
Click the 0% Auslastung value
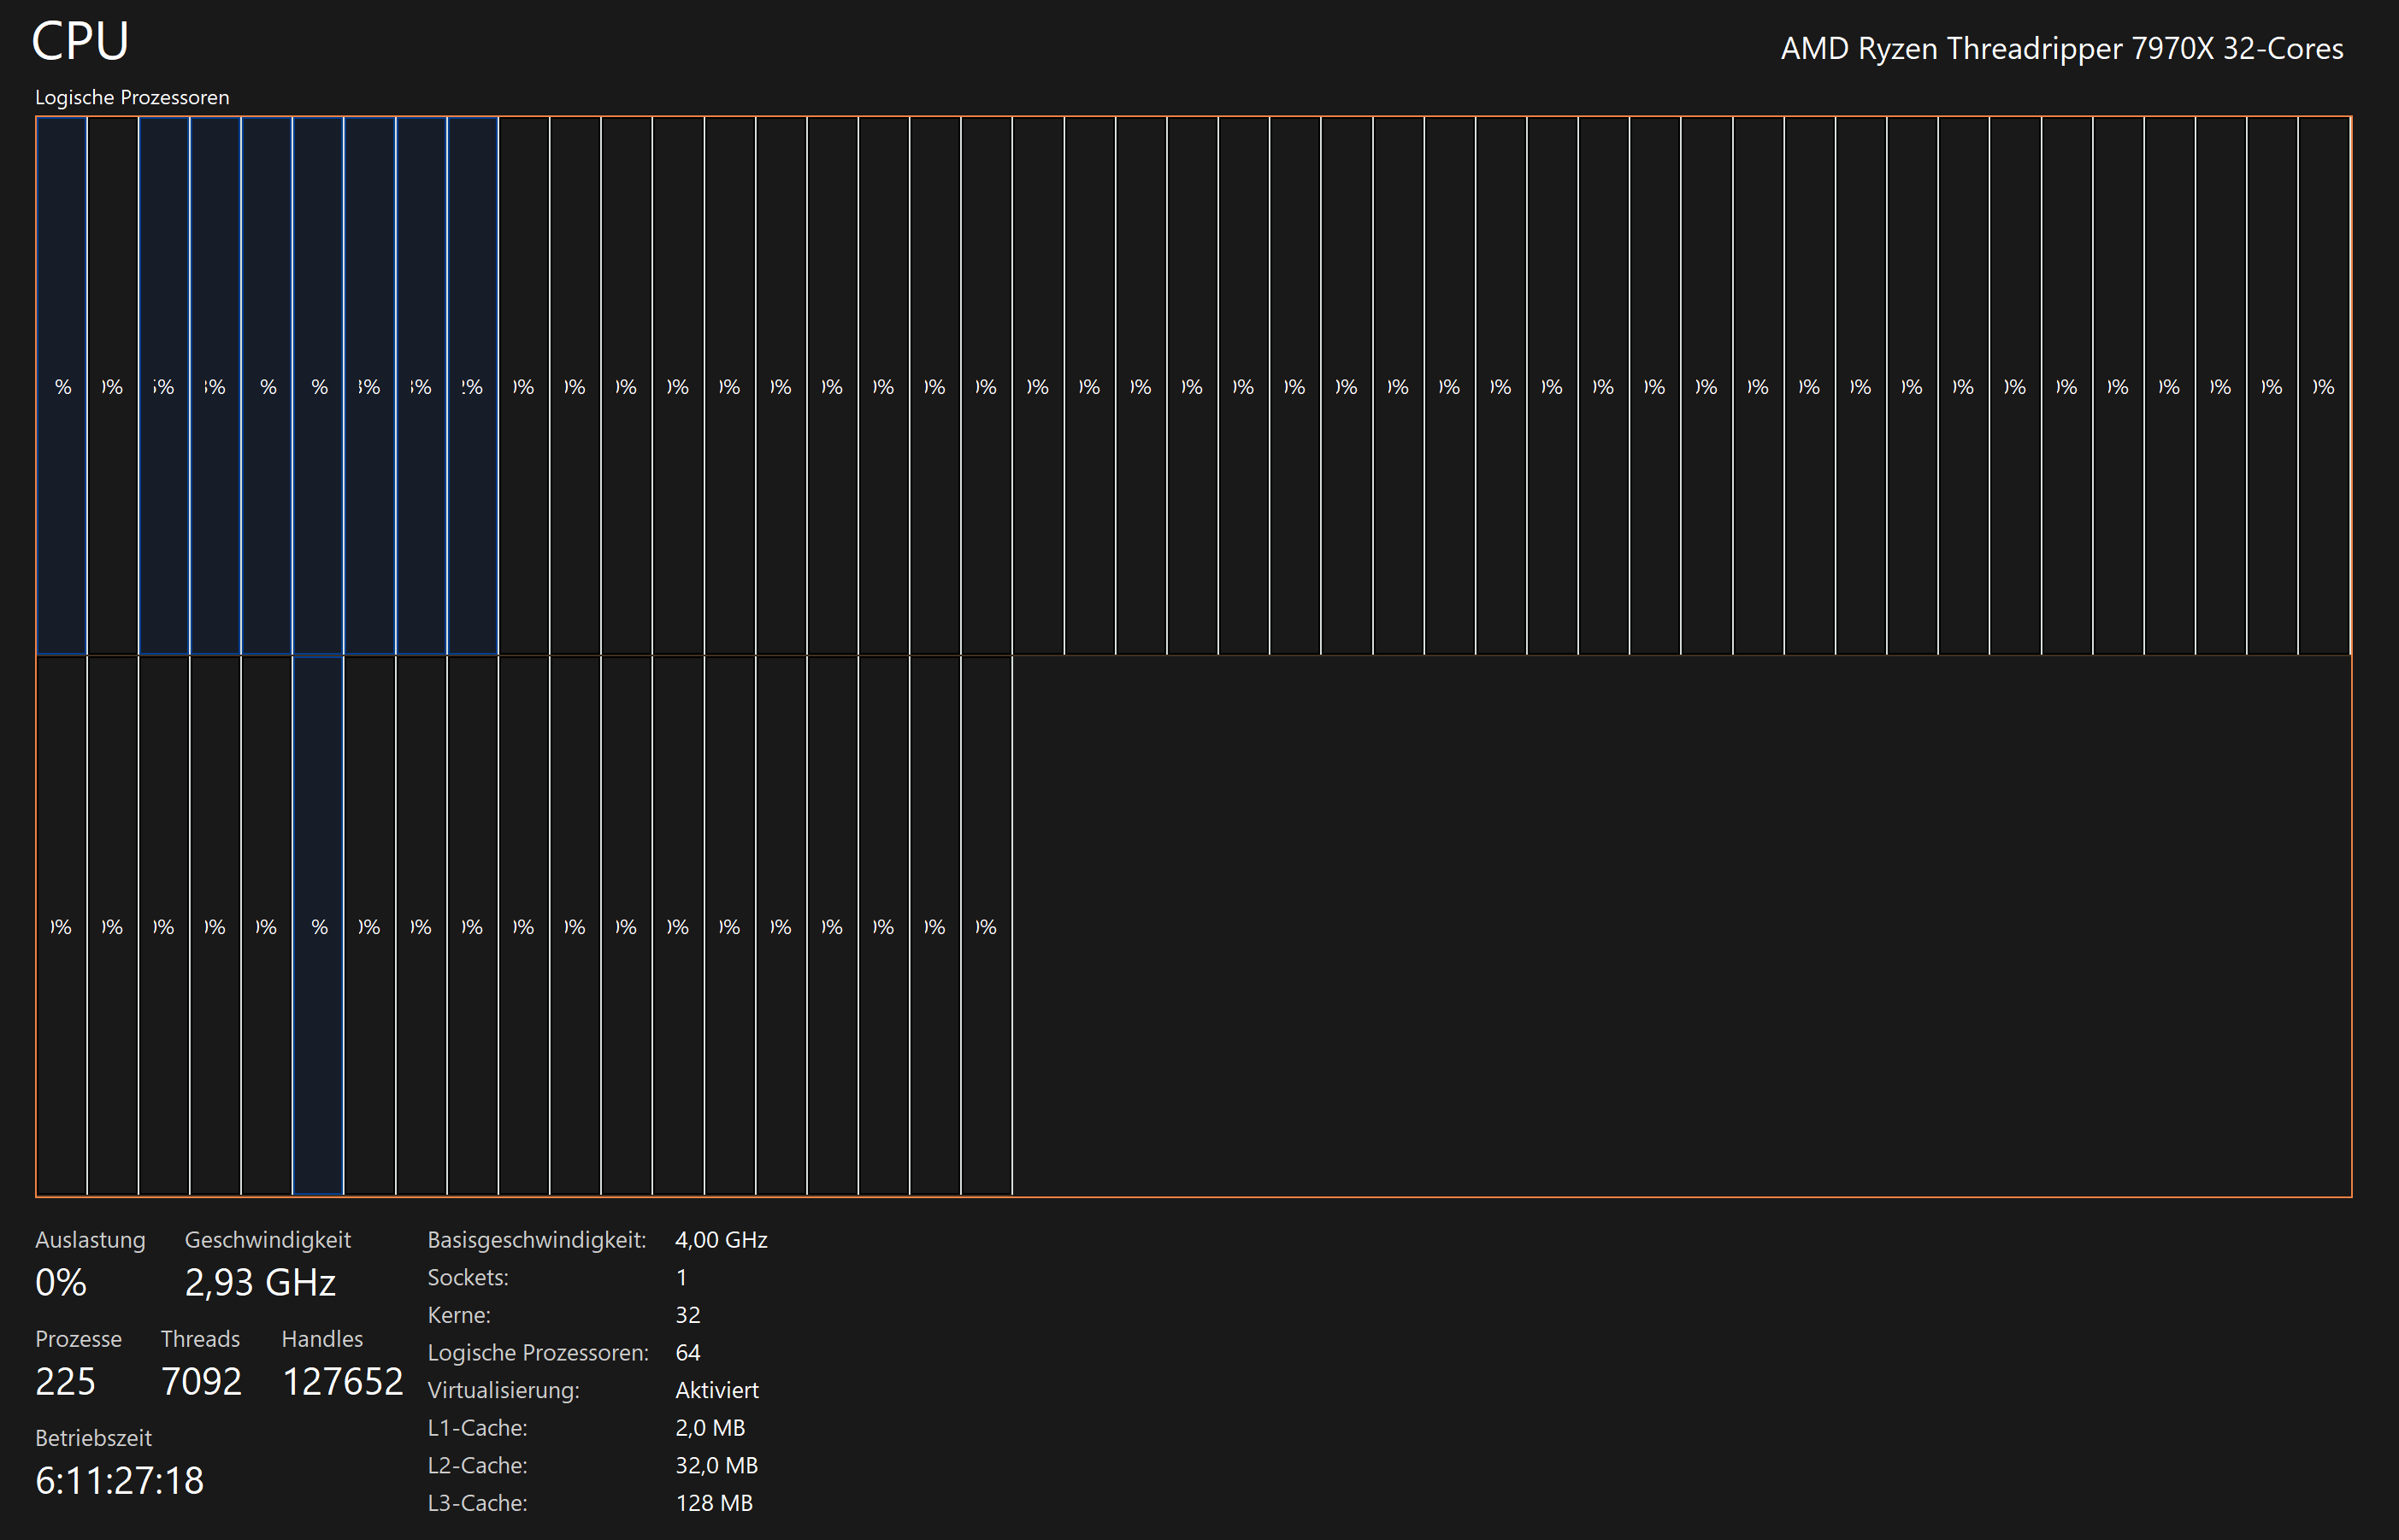tap(61, 1283)
